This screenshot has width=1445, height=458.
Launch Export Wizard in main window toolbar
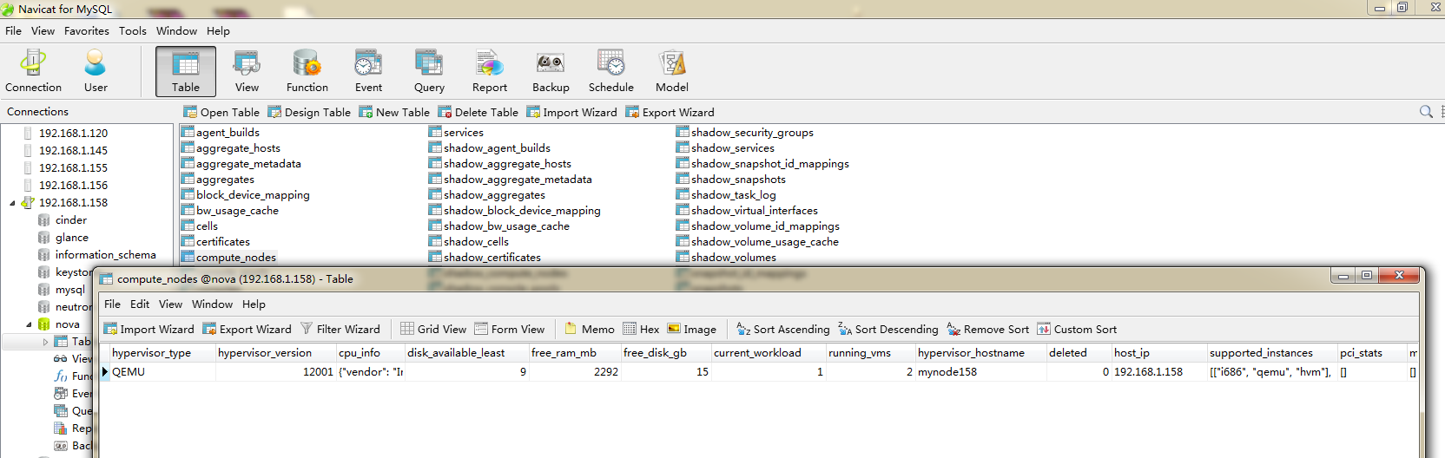pyautogui.click(x=670, y=112)
